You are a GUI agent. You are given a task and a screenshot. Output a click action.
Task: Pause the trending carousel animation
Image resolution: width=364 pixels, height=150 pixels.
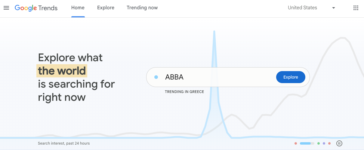[339, 143]
